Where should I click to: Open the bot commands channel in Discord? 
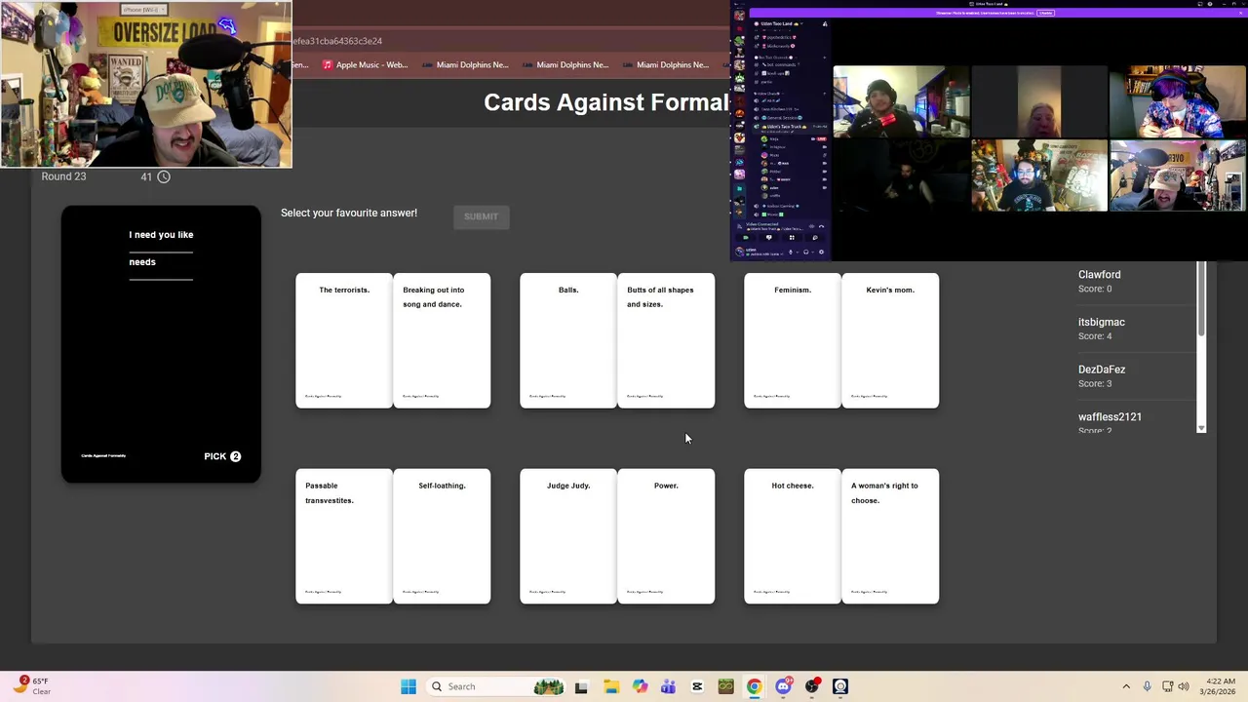point(781,64)
